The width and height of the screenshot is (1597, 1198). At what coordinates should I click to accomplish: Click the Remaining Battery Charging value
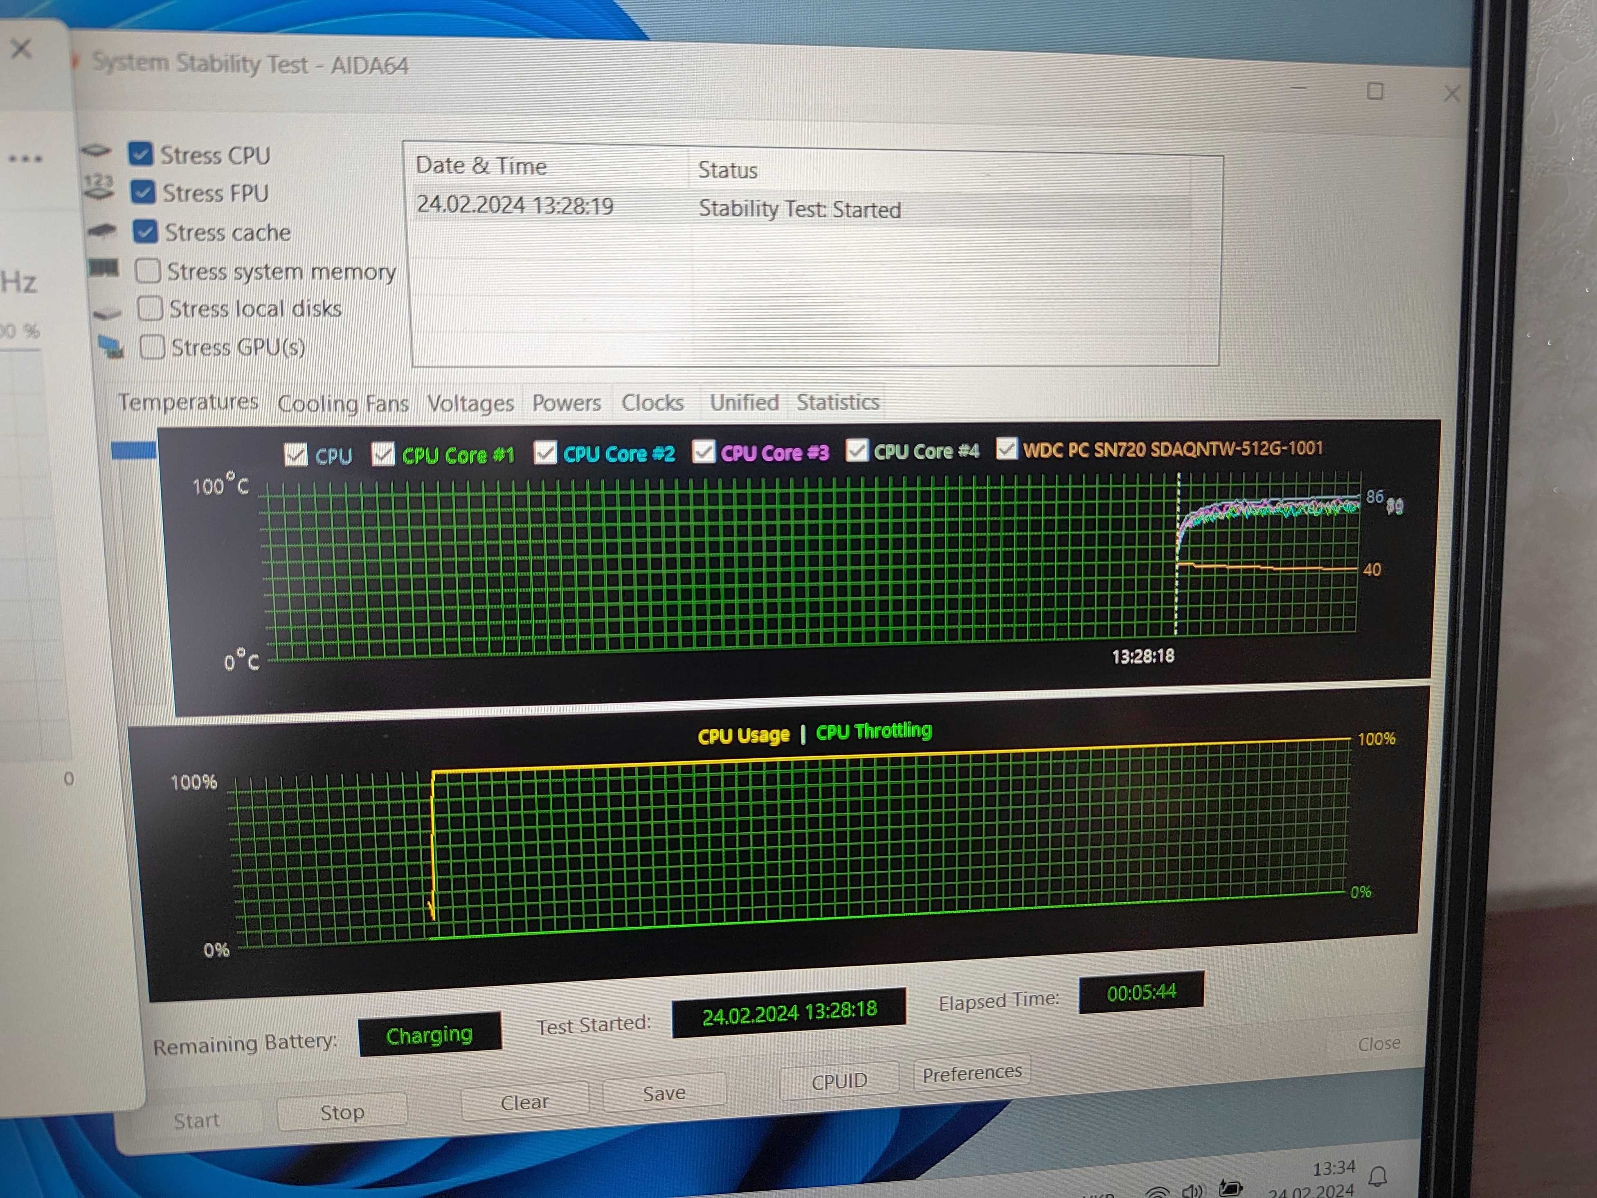(430, 1034)
